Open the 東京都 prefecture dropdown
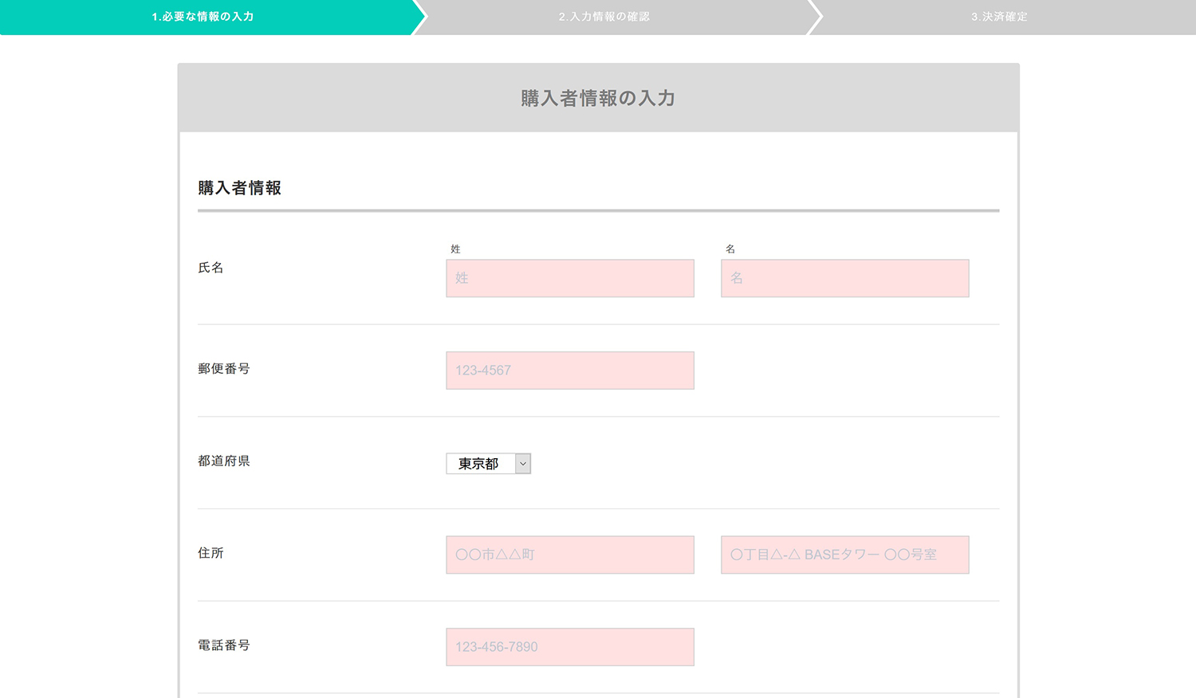1196x698 pixels. click(480, 464)
